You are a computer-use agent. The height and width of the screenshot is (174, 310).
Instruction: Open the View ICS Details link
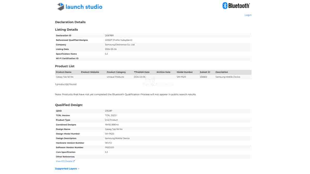click(64, 161)
